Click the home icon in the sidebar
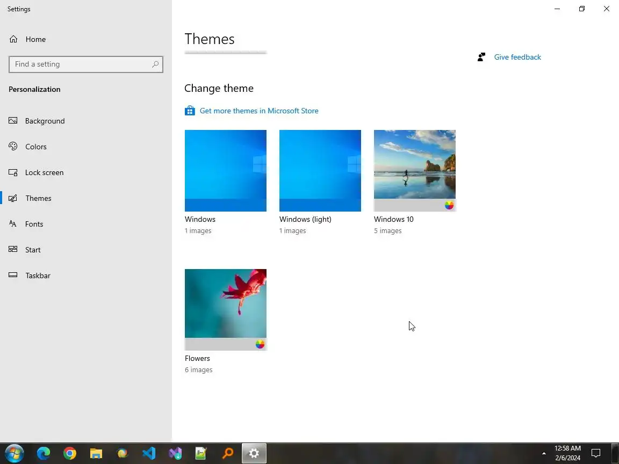 coord(13,39)
